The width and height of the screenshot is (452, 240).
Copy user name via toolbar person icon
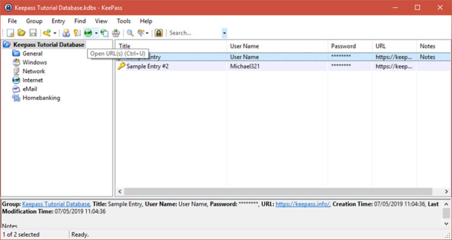pos(66,33)
